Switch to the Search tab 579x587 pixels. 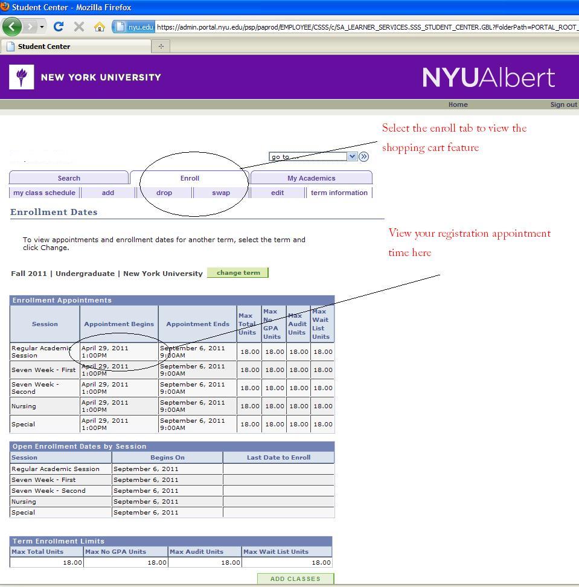pyautogui.click(x=69, y=178)
